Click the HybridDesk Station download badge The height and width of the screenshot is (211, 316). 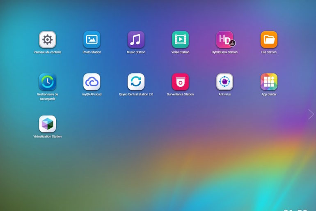[x=232, y=43]
